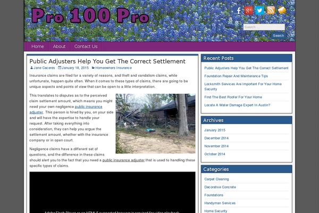The height and width of the screenshot is (213, 319).
Task: Open the Twitter social icon
Action: coord(259,11)
